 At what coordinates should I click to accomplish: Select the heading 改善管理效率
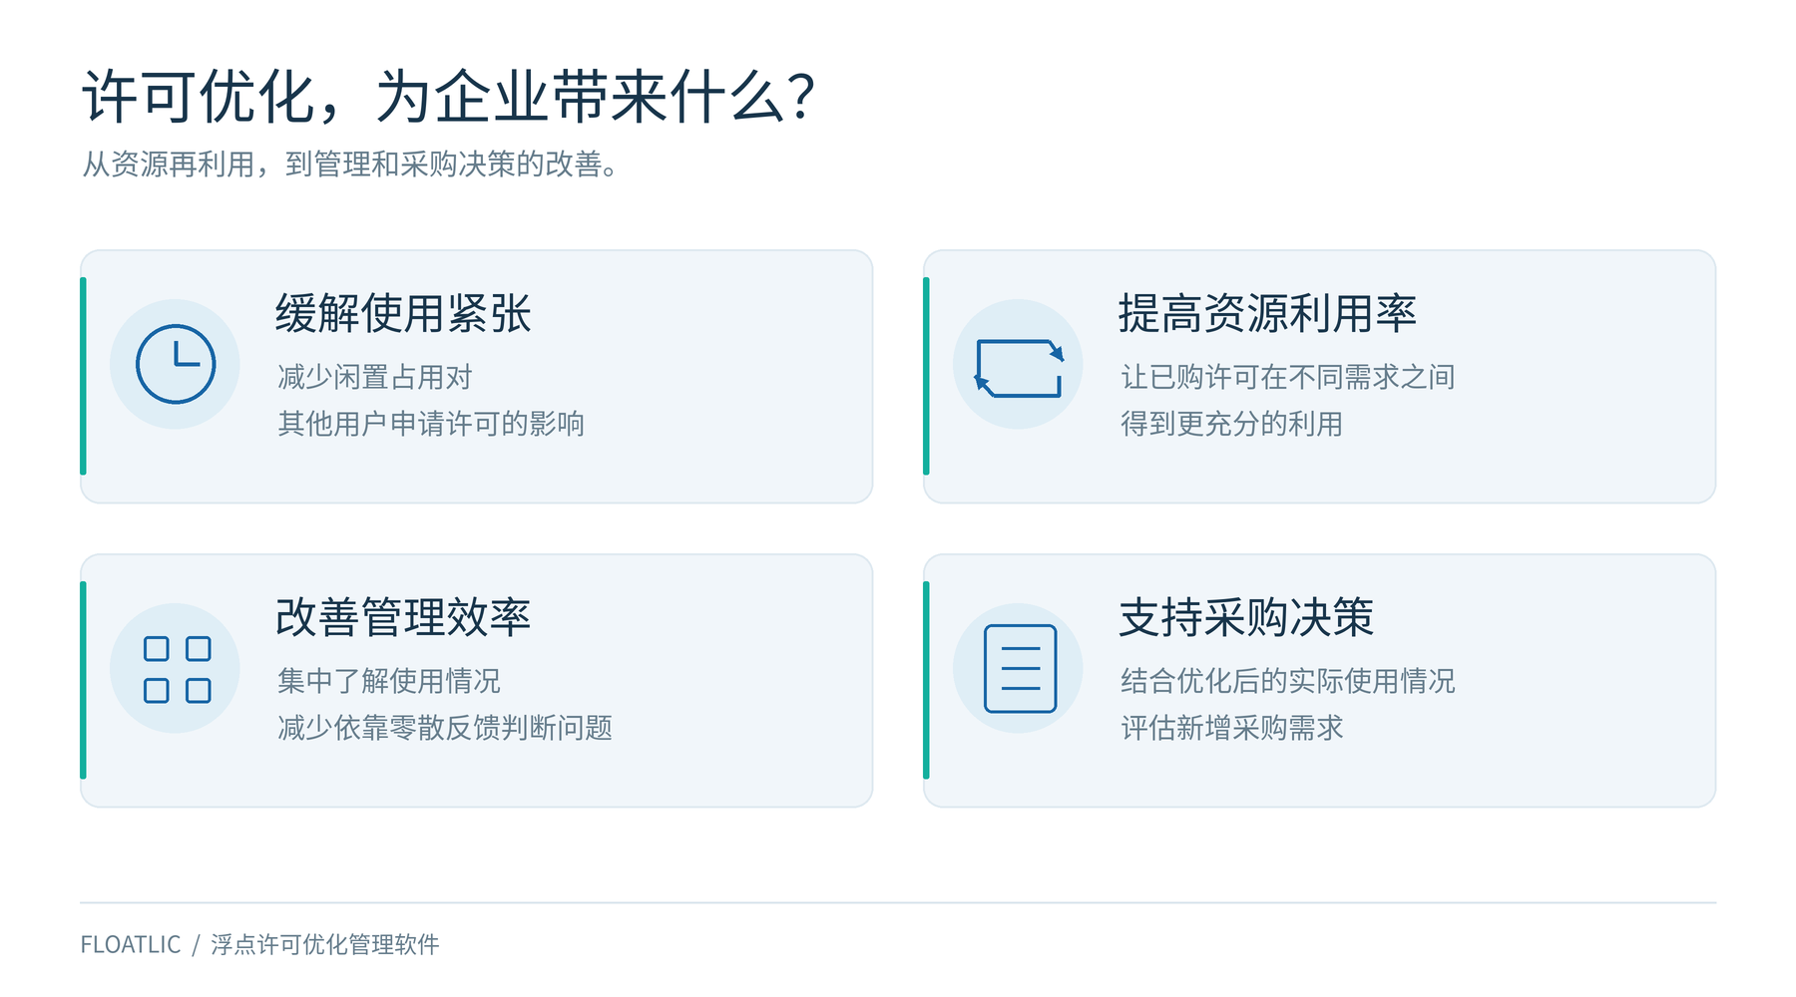[x=403, y=617]
